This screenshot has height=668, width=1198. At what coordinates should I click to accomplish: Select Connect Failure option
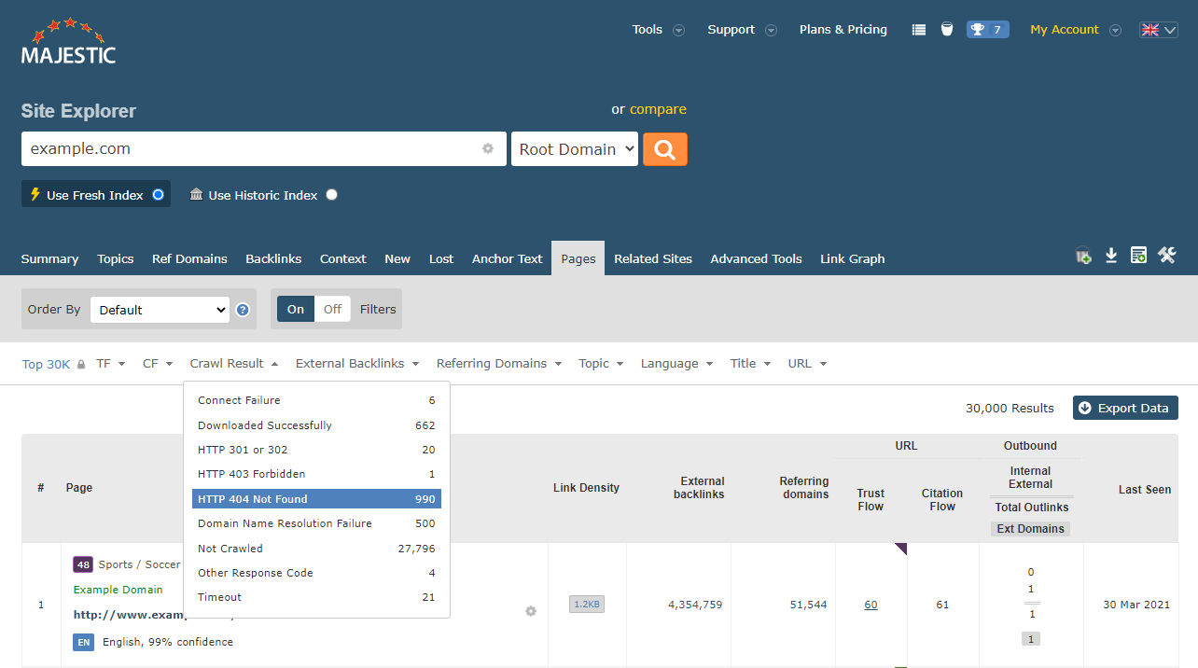[x=316, y=400]
